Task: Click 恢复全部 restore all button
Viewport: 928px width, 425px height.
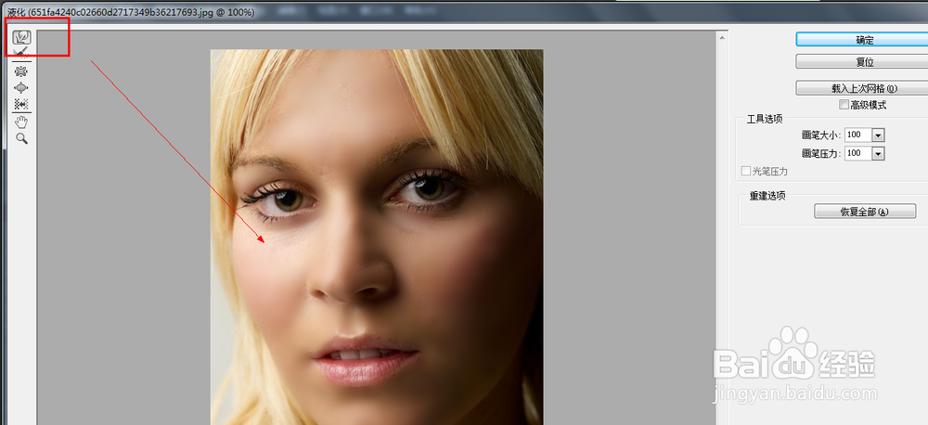Action: pyautogui.click(x=865, y=211)
